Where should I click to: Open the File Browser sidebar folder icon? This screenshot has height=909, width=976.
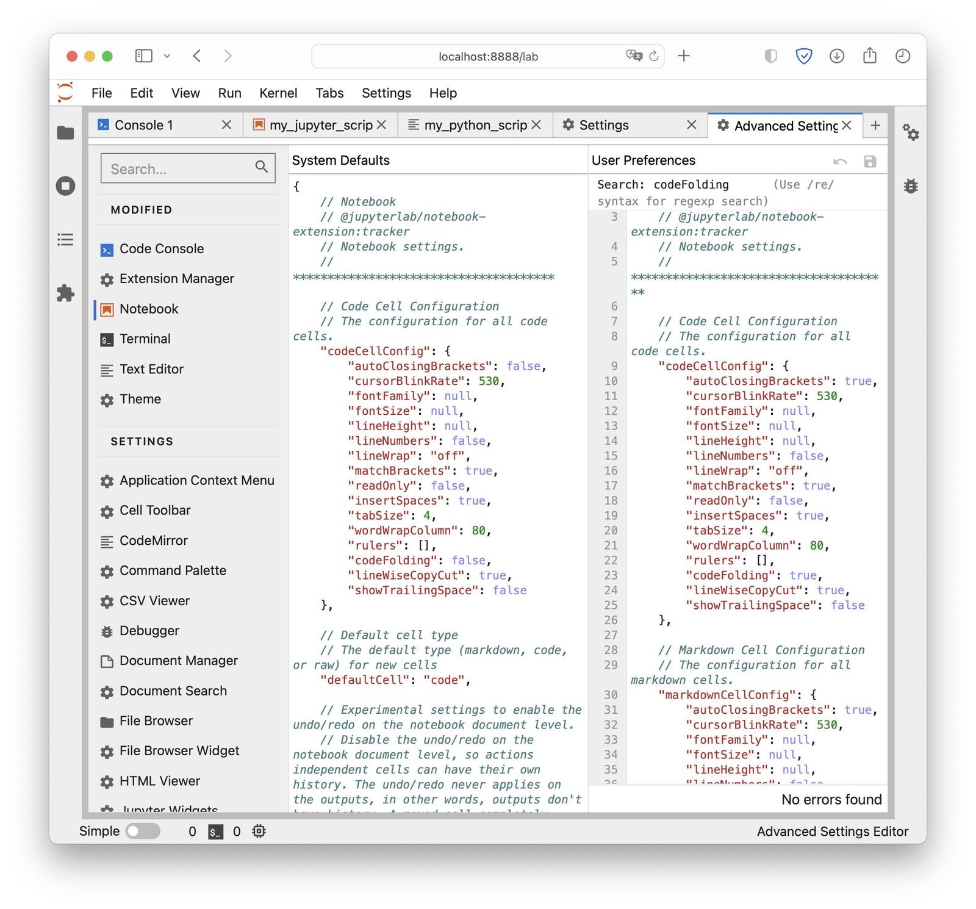[65, 133]
